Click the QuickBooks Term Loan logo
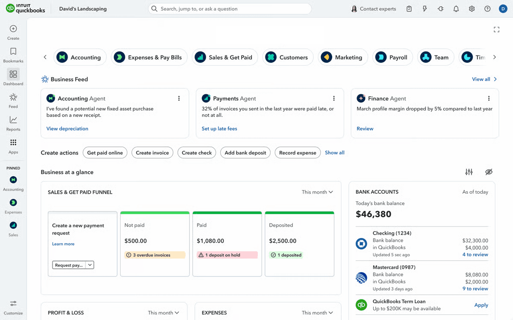This screenshot has width=513, height=320. pos(361,305)
